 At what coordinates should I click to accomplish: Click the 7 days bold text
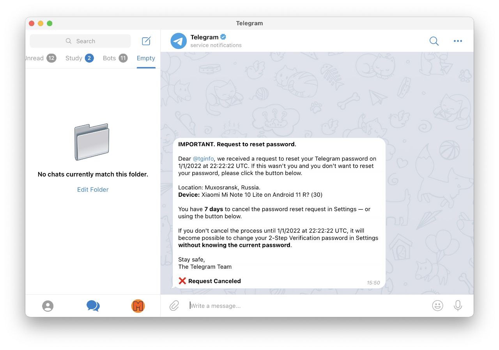(214, 209)
